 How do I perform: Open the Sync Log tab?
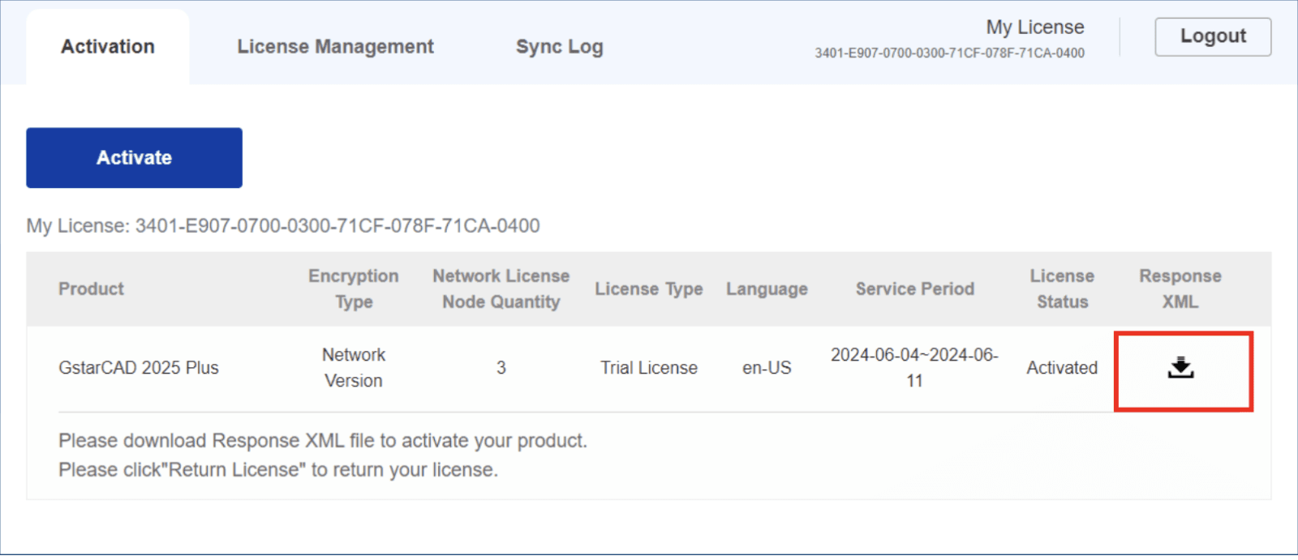[559, 47]
